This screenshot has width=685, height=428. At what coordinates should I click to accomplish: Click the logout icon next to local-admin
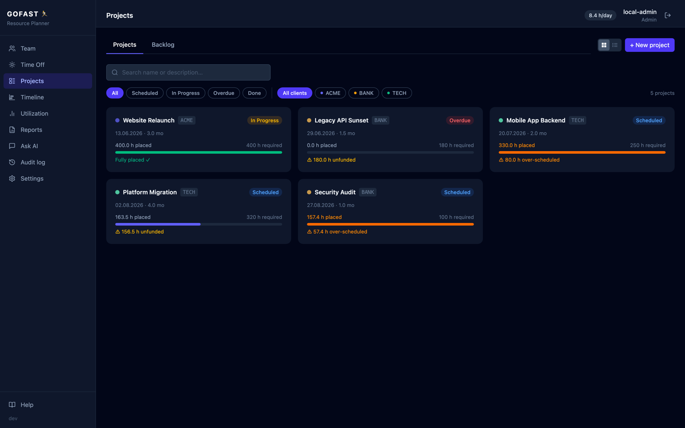[667, 15]
